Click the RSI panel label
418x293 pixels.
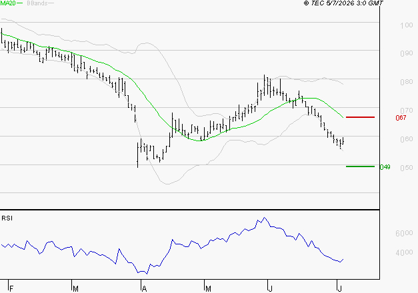tap(7, 218)
